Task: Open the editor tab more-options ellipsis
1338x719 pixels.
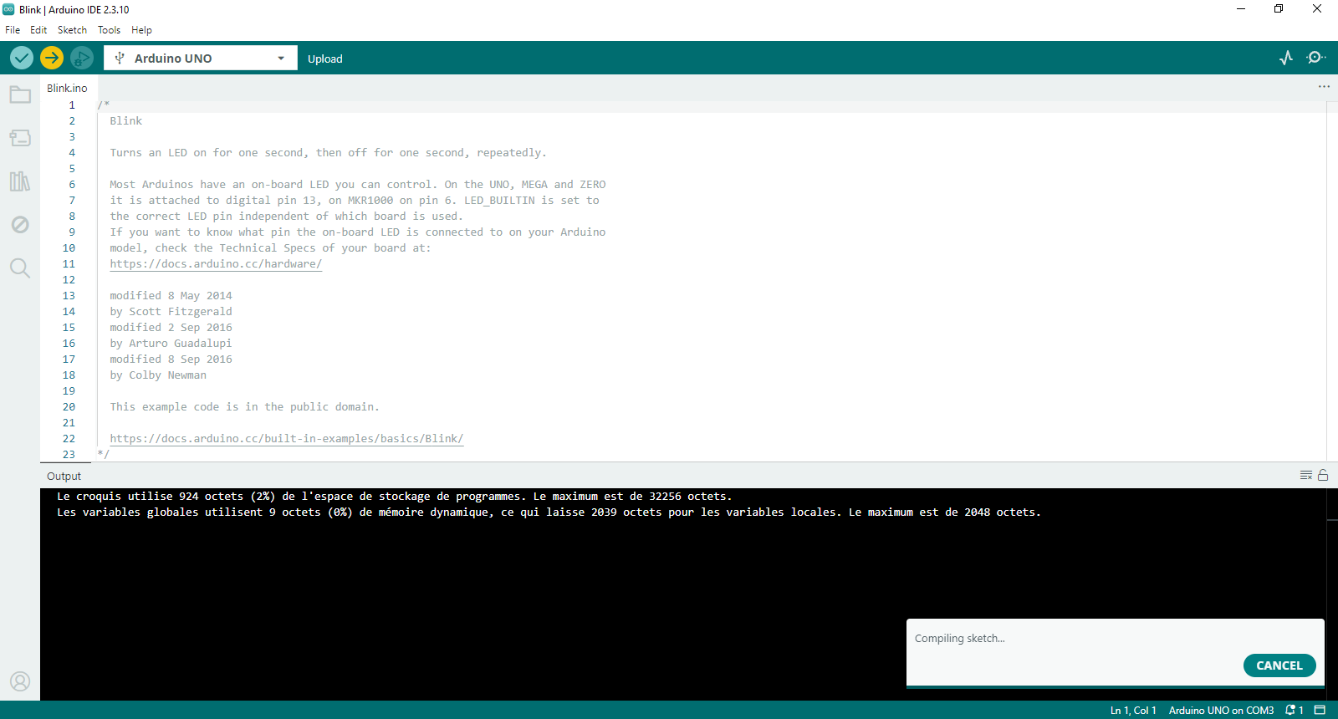Action: click(1324, 87)
